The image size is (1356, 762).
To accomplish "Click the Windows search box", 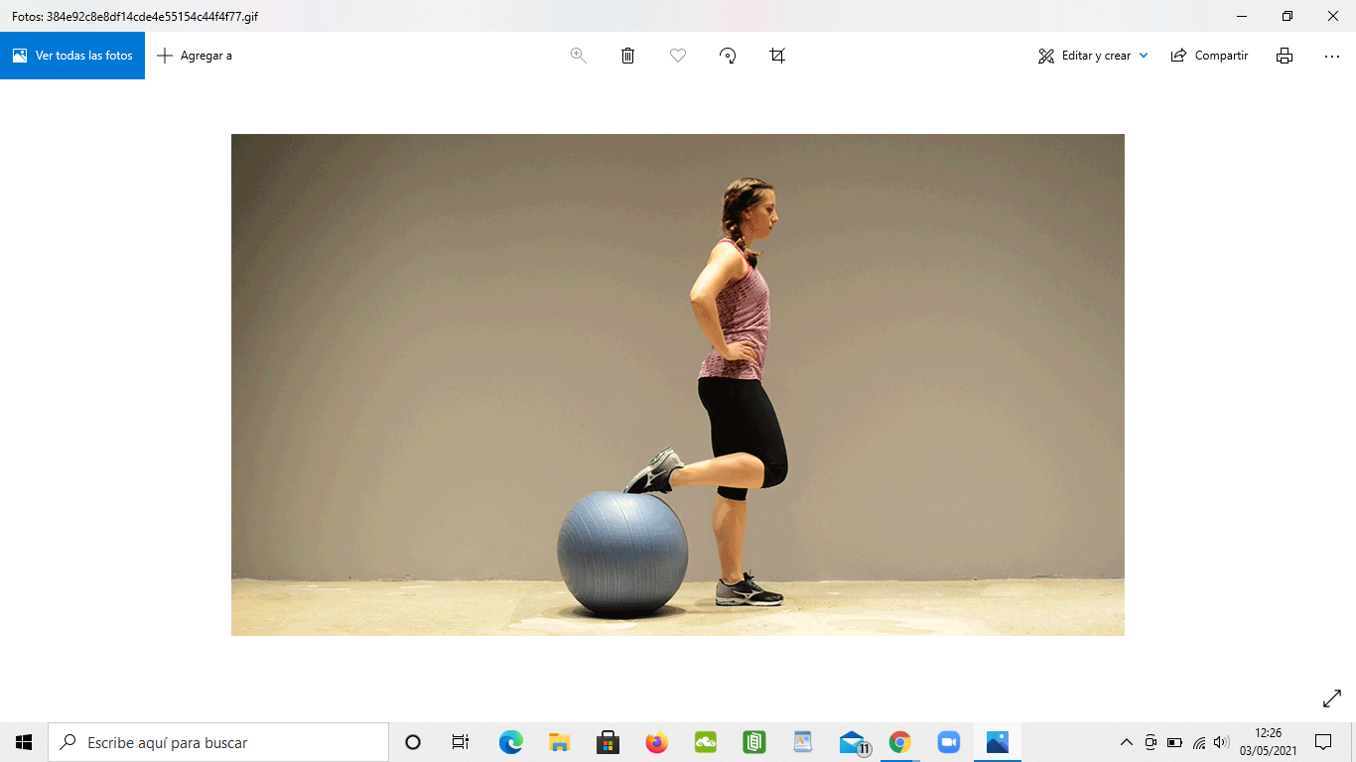I will click(218, 742).
